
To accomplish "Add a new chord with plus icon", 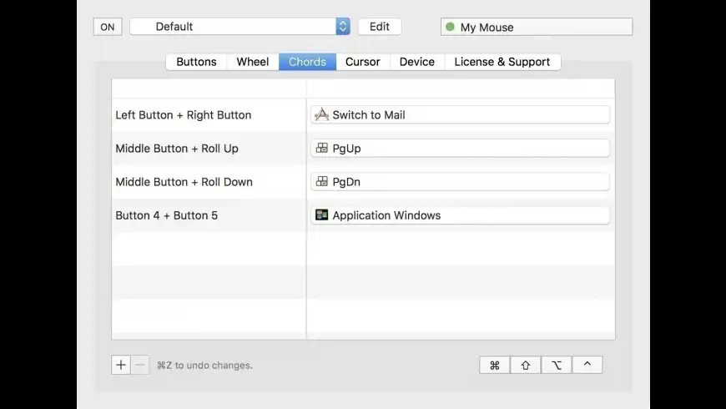I will 121,365.
